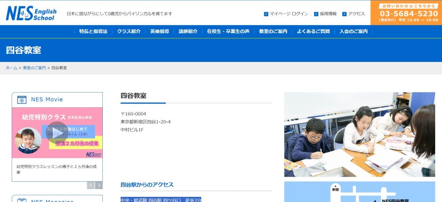This screenshot has height=202, width=442.
Task: Click 四谷駅からのアクセス heading
Action: tap(147, 185)
